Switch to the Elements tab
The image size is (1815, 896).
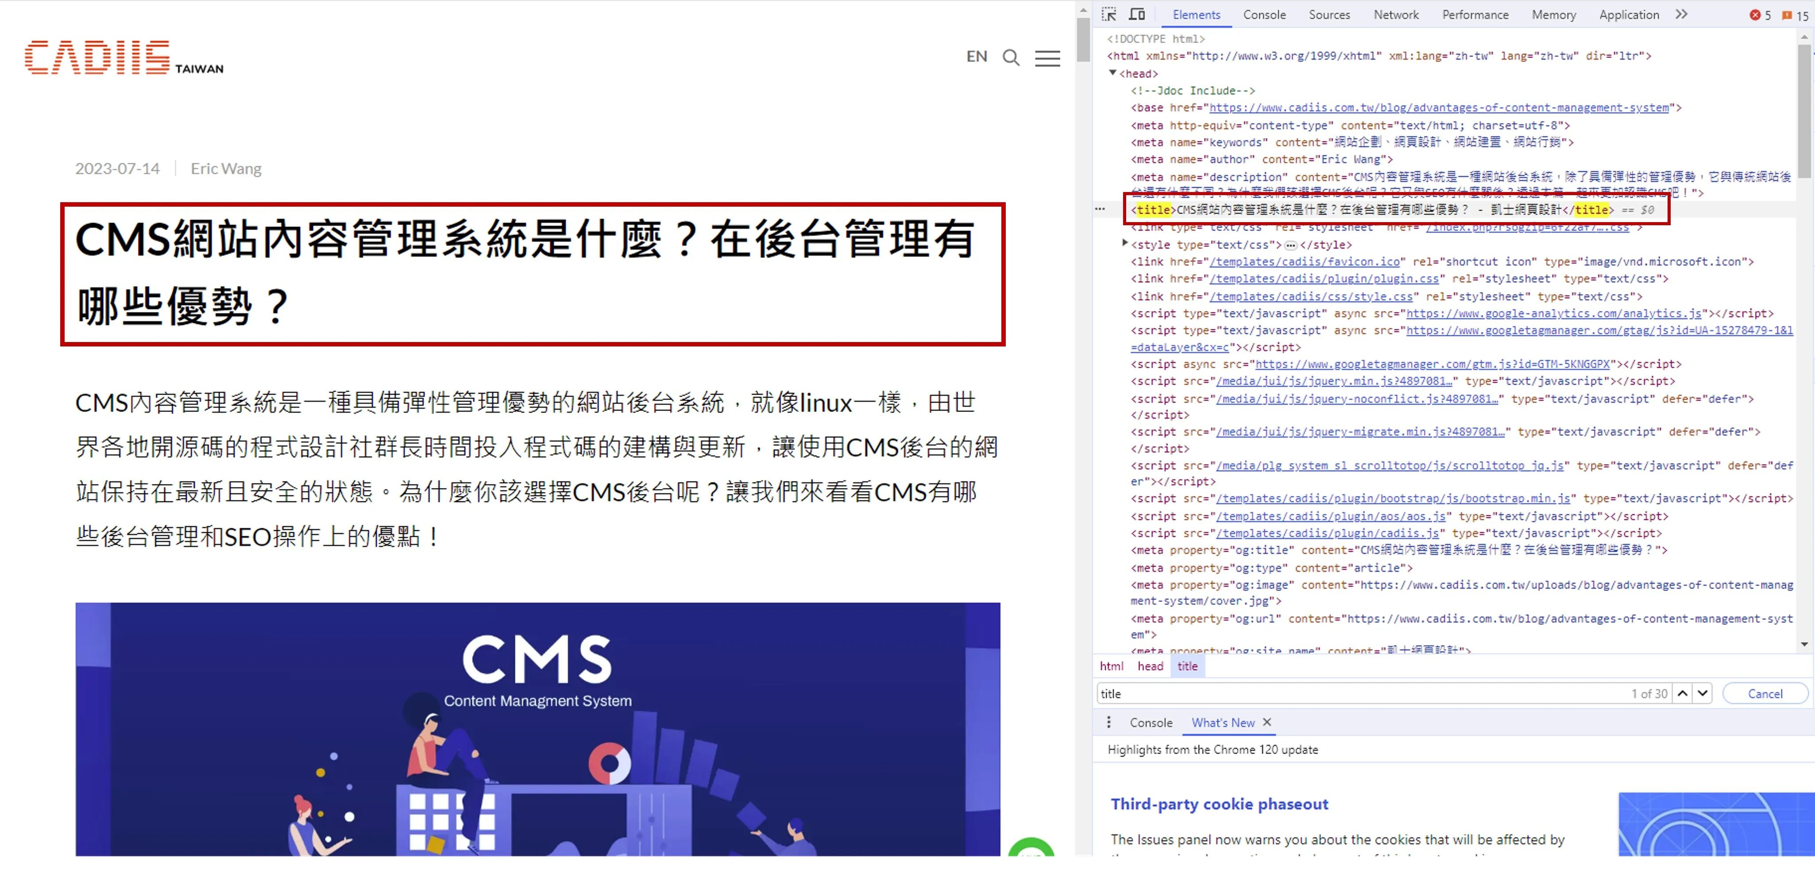[1197, 15]
